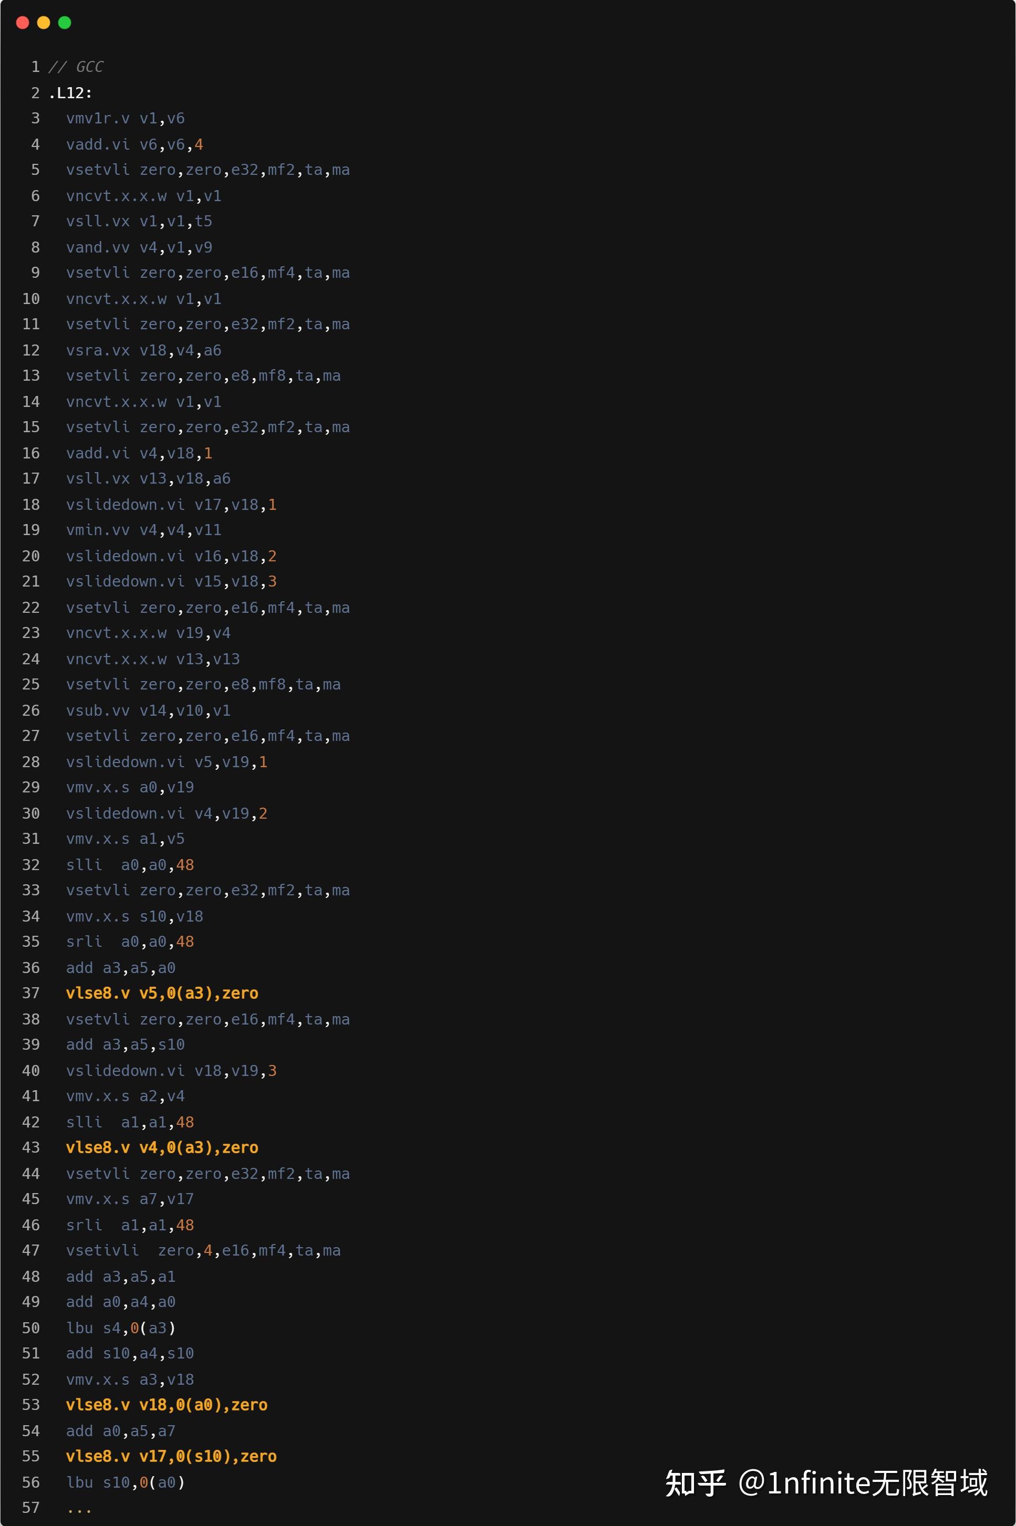Click the vmv1r.v v1,v6 instruction
The image size is (1016, 1526).
tap(125, 119)
